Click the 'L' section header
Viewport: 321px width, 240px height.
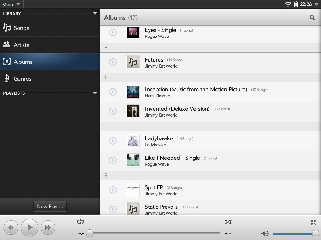coord(210,126)
